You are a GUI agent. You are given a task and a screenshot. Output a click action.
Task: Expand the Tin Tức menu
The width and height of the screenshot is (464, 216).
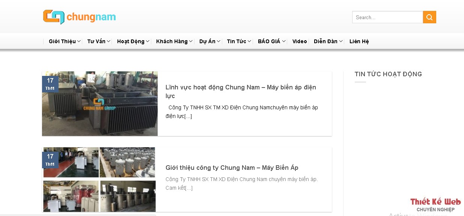(239, 41)
